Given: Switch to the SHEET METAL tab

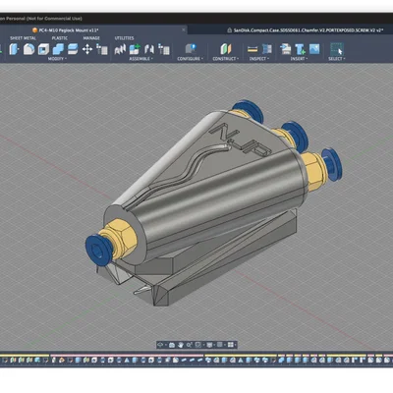Looking at the screenshot, I should click(23, 38).
